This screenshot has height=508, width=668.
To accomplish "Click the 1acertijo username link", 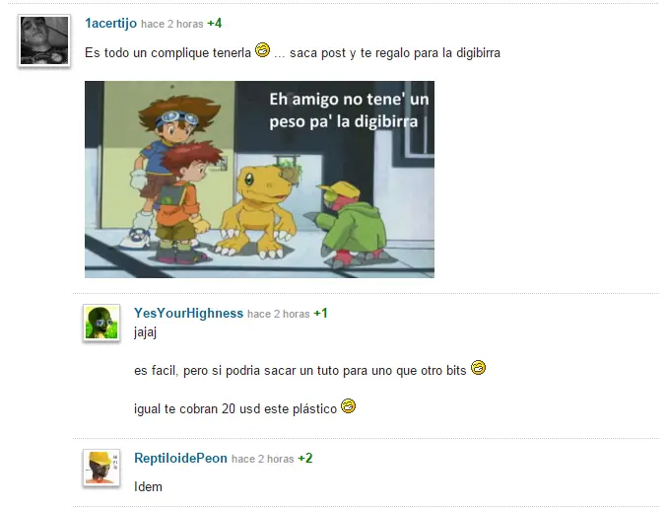I will [110, 23].
